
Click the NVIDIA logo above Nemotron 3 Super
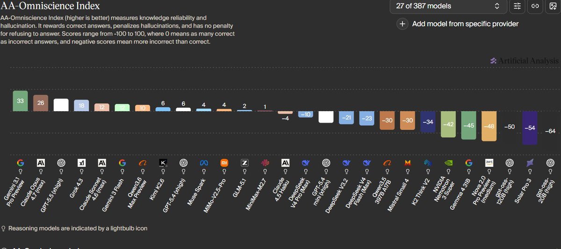448,163
